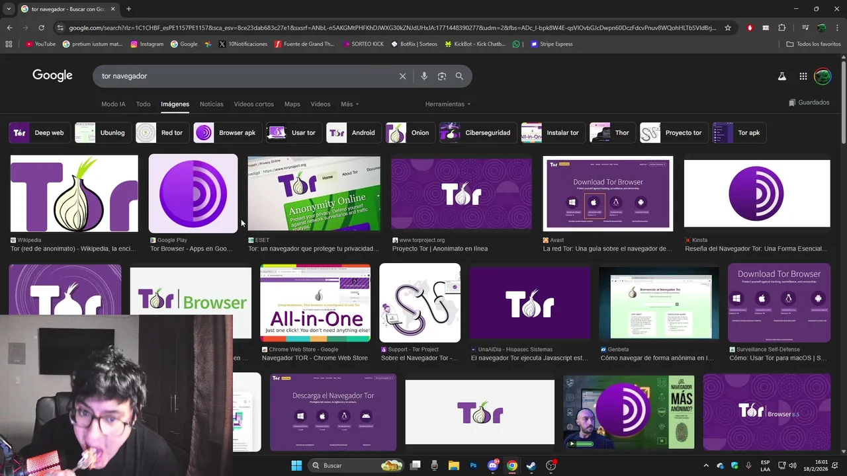Click the Chrome address bar URL

coord(392,28)
